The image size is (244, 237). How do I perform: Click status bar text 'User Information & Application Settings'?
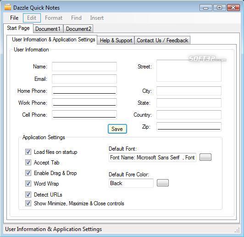[x=54, y=229]
